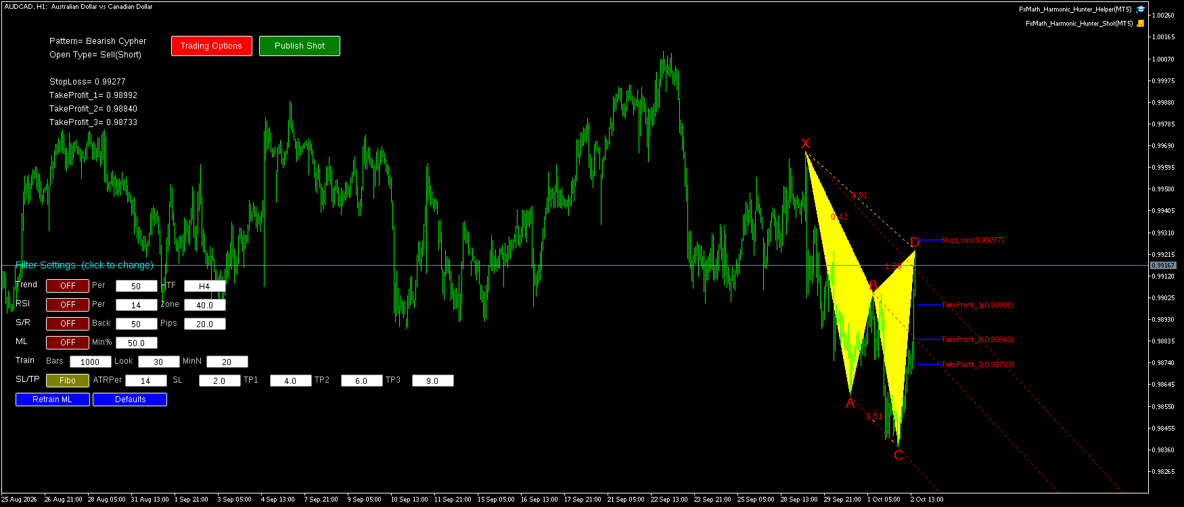Edit the RSI Zone value 40.0

click(205, 305)
